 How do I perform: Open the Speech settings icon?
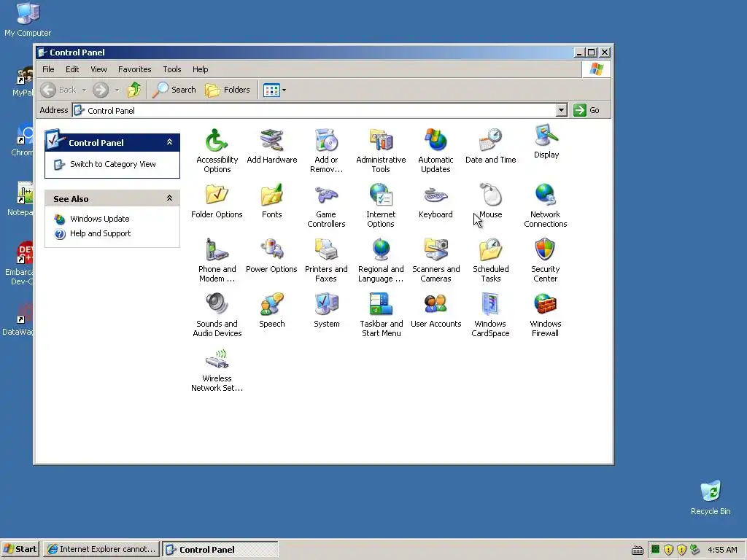271,311
